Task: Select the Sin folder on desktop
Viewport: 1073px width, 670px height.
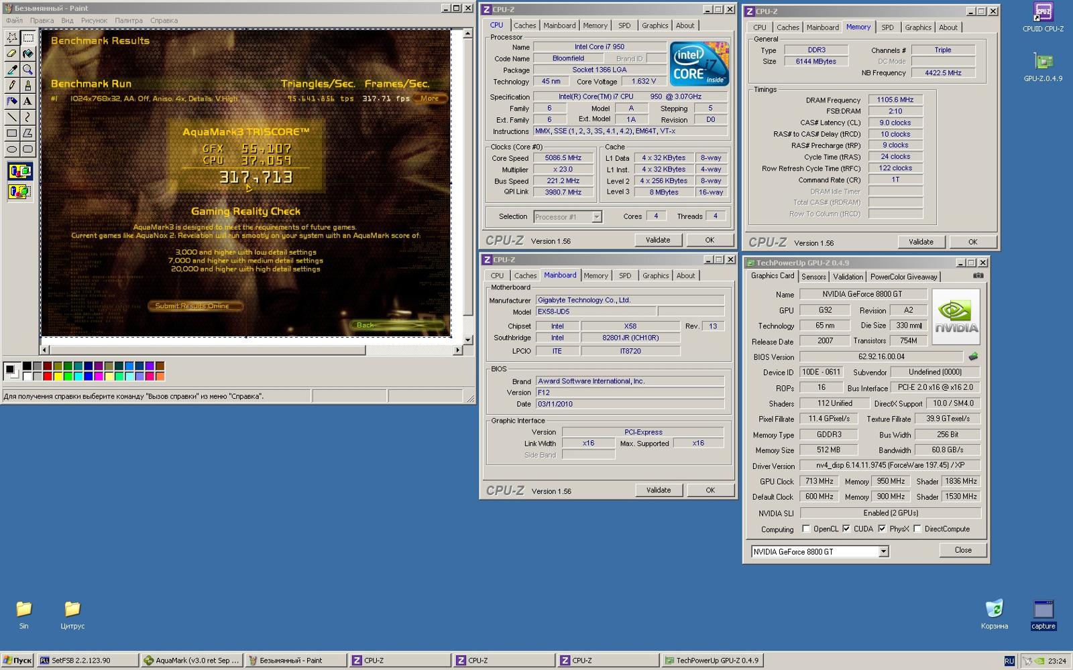Action: click(x=23, y=615)
